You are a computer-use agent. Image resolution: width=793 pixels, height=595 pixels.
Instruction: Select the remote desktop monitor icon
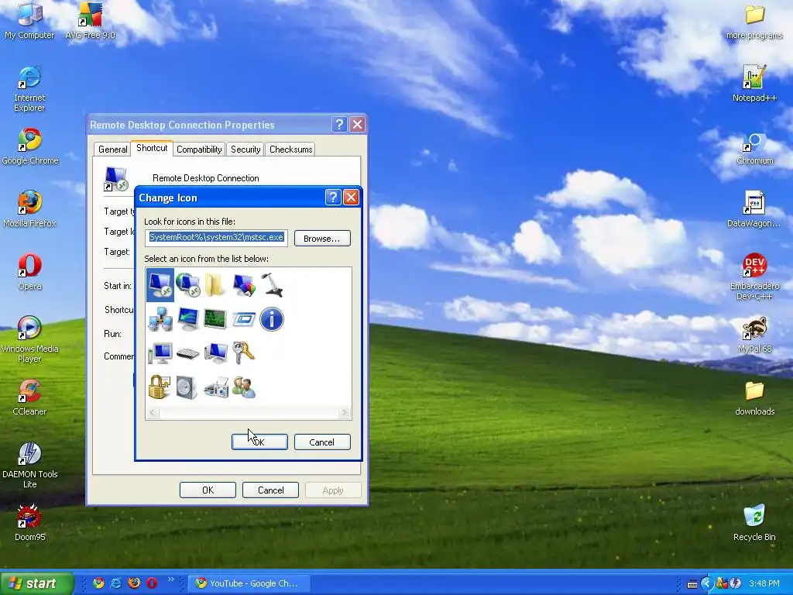click(160, 285)
